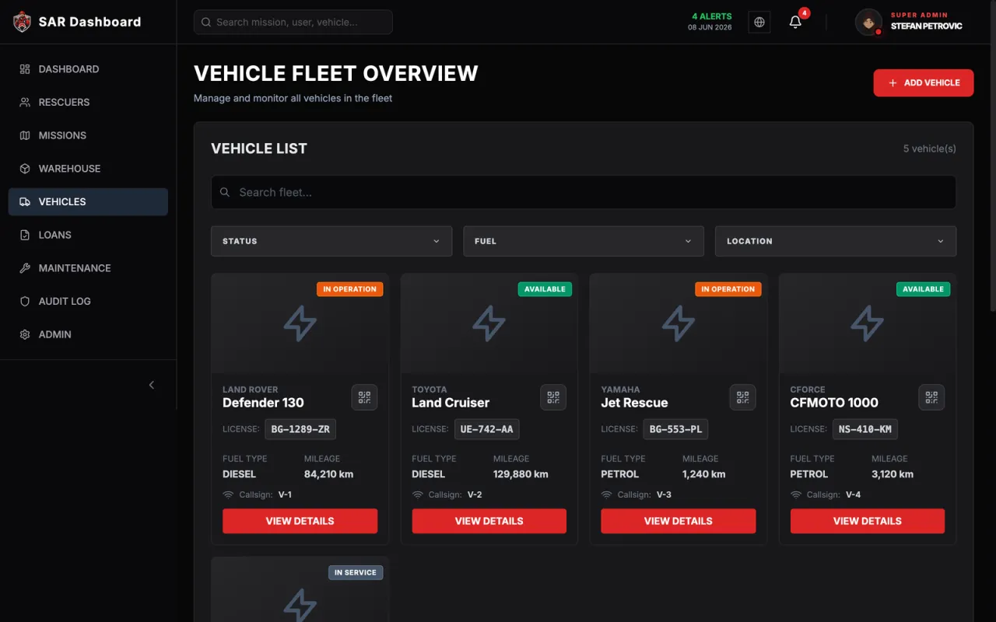Open the Rescuers section
Screen dimensions: 996x622
click(88, 103)
